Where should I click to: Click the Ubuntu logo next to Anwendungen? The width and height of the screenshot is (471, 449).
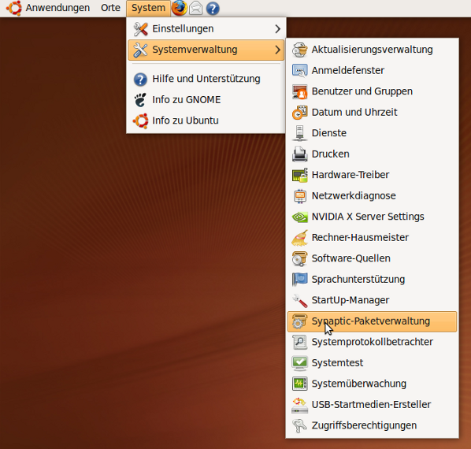pos(14,8)
